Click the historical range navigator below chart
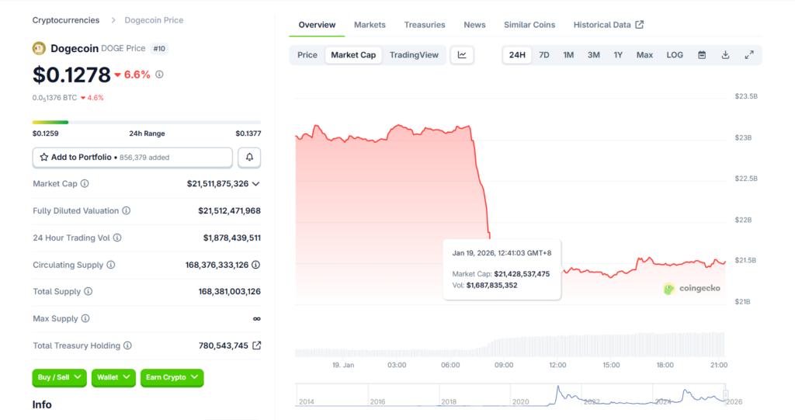Screen dimensions: 795x420 click(511, 395)
